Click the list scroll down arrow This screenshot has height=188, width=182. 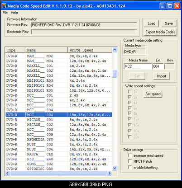point(115,168)
